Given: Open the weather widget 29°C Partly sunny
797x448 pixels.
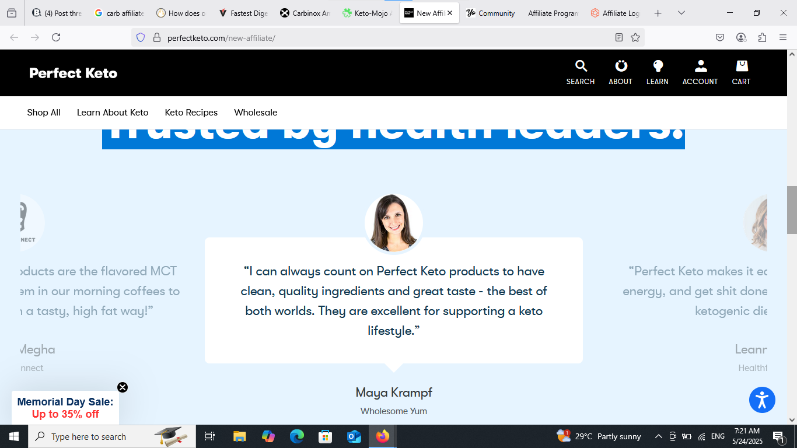Looking at the screenshot, I should point(599,436).
